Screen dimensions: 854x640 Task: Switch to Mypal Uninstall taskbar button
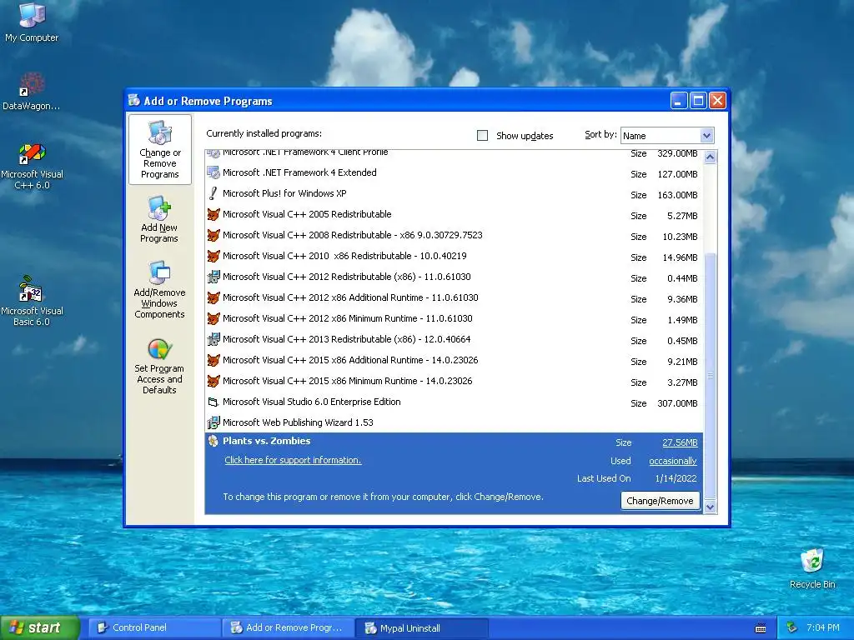point(421,628)
